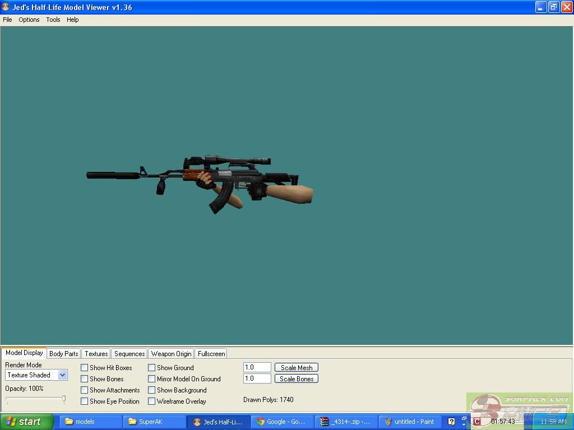Click the Start button
The width and height of the screenshot is (574, 430).
[27, 422]
